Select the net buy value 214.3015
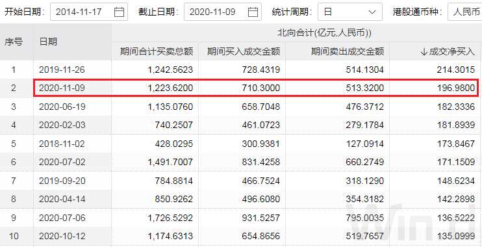 (456, 70)
